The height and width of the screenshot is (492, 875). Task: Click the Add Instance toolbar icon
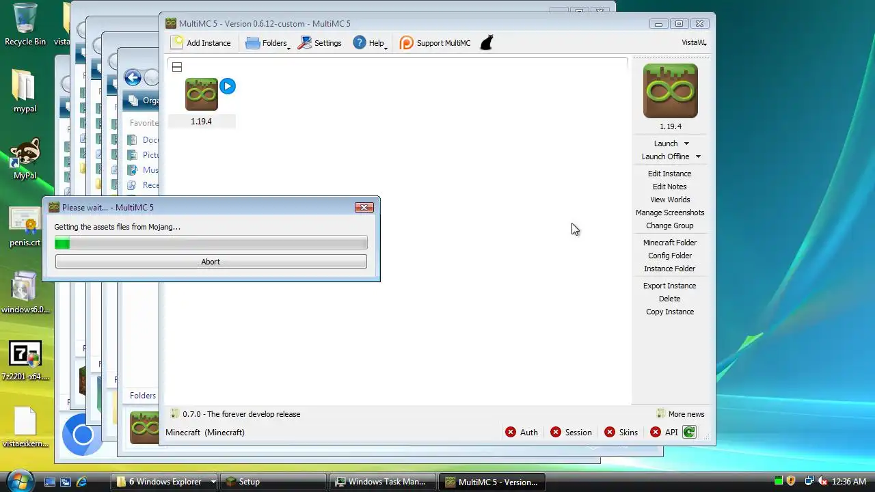tap(178, 42)
